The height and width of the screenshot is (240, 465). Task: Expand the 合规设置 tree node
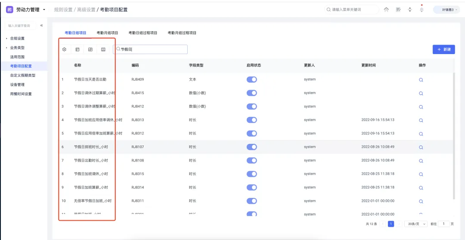click(6, 38)
